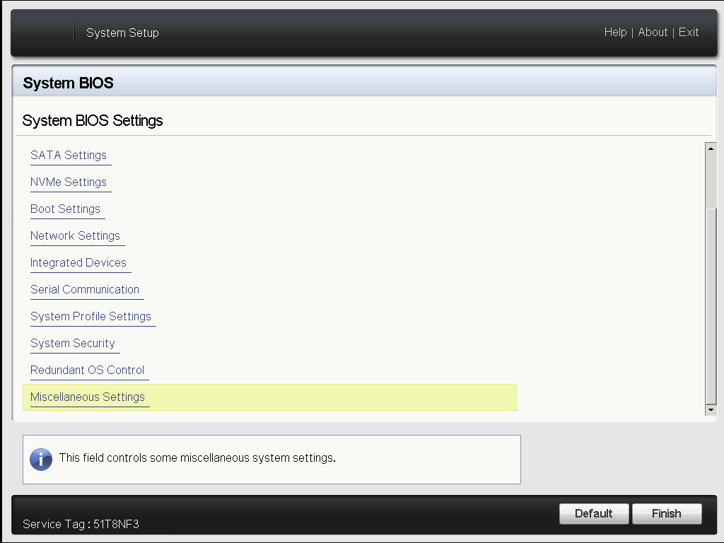Click the scrollbar up arrow
The image size is (724, 543).
711,148
